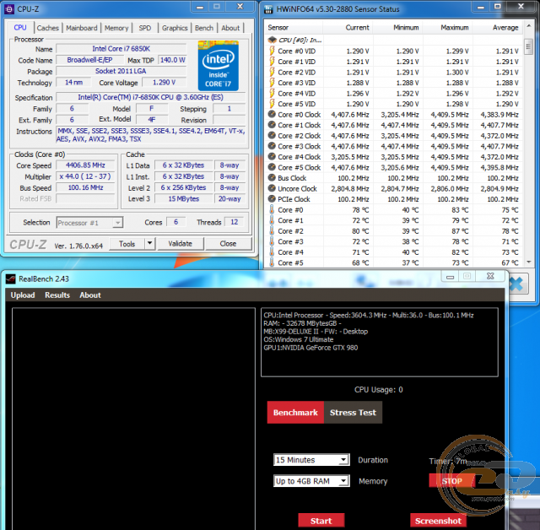Click the CPU-Z app icon in title bar

[9, 9]
